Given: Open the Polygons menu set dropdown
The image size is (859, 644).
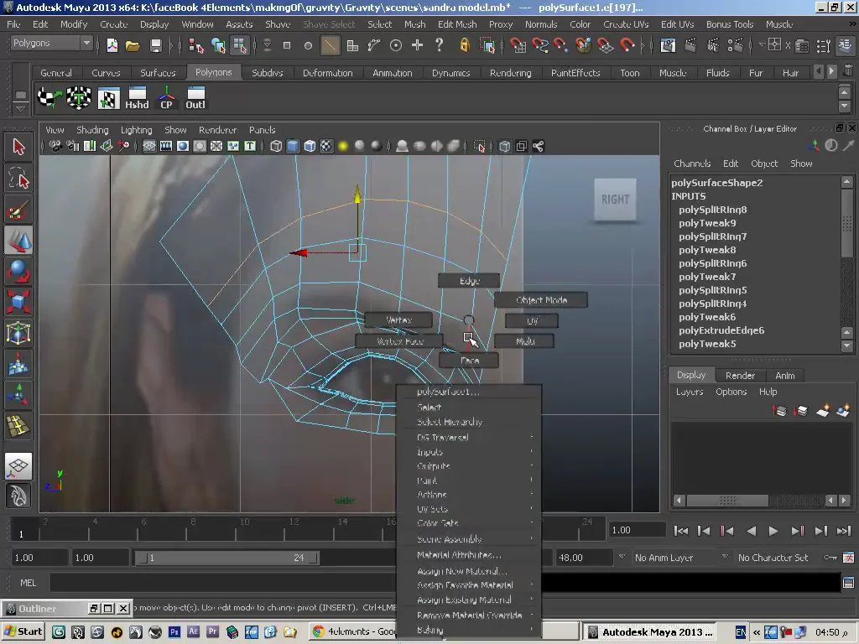Looking at the screenshot, I should click(51, 44).
